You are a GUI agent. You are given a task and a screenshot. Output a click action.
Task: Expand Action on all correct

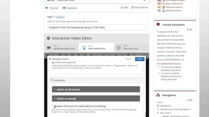click(96, 89)
